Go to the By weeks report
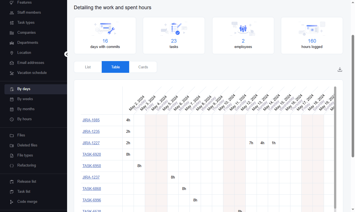 [x=25, y=99]
